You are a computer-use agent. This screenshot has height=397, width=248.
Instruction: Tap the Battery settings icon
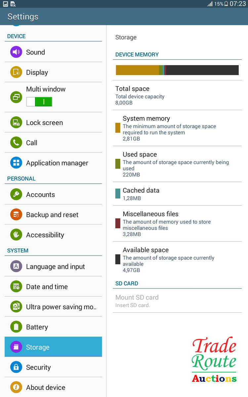[x=16, y=327]
